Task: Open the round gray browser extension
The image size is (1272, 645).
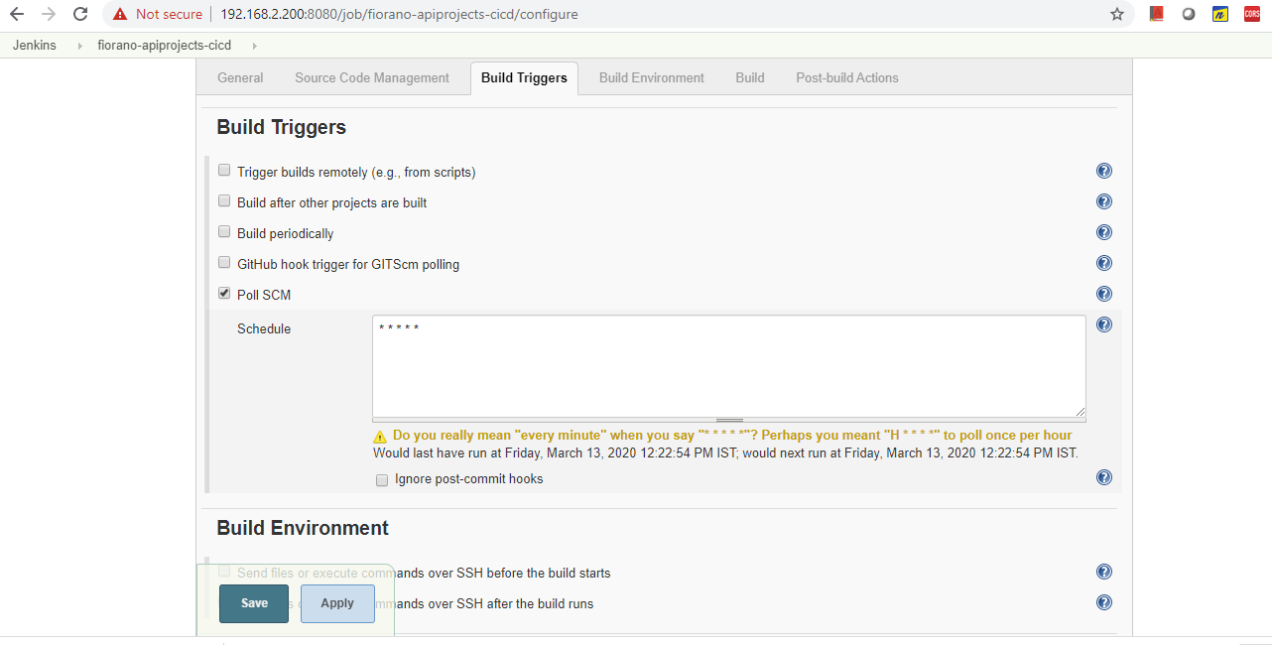Action: tap(1188, 14)
